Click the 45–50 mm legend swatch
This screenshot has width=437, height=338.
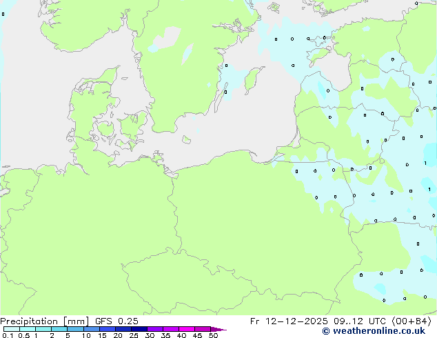[203, 329]
